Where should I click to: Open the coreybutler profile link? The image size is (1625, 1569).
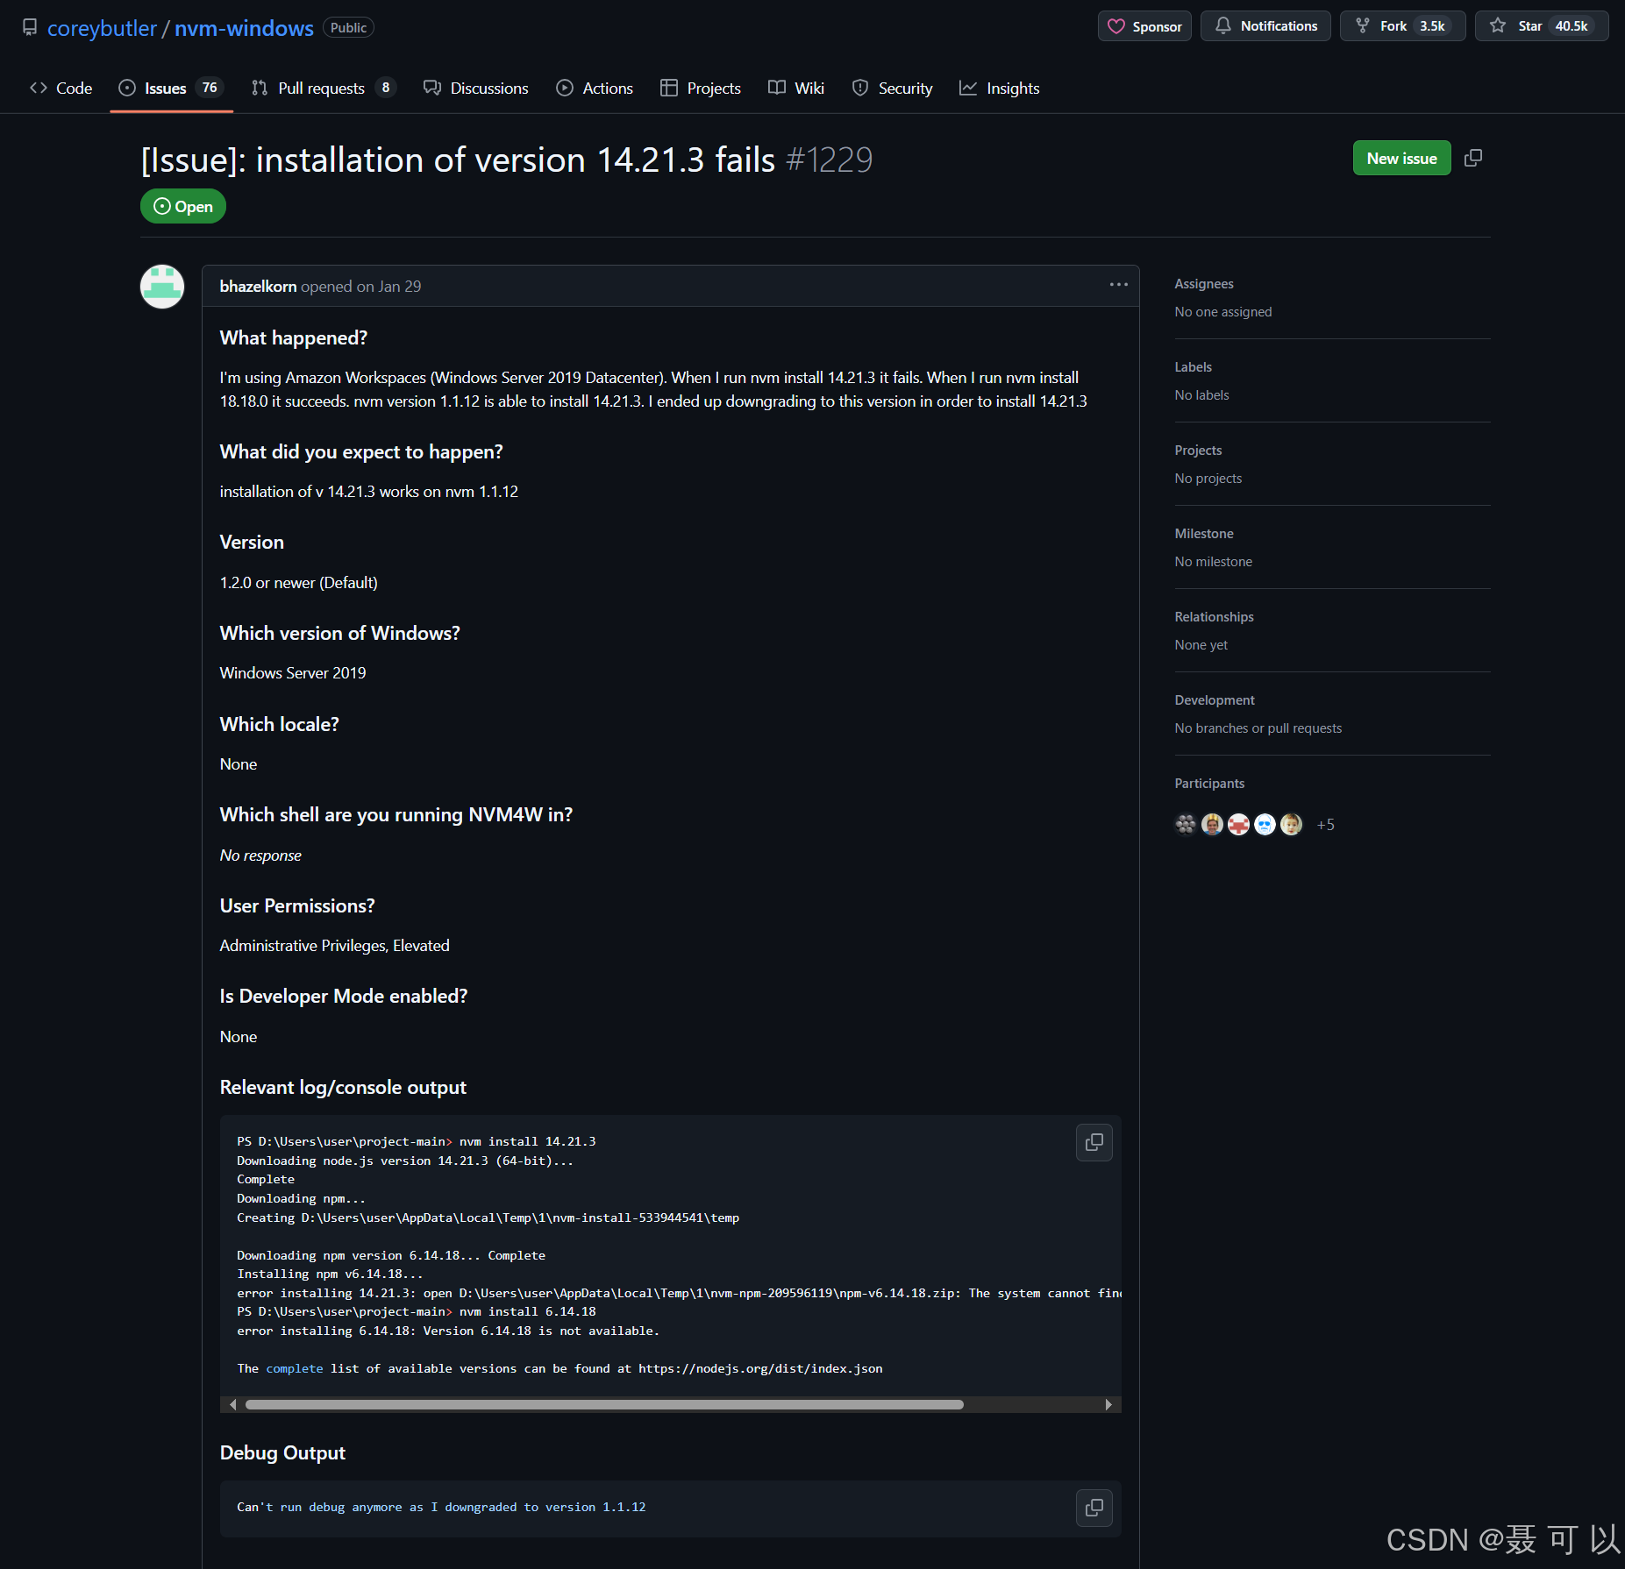(102, 28)
